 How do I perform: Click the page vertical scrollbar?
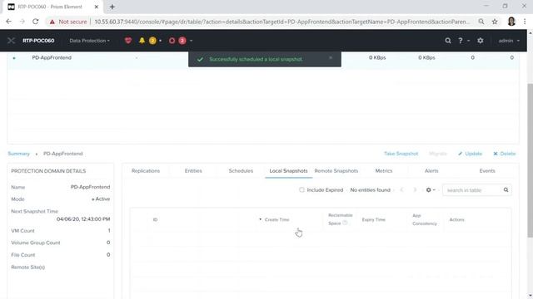coord(530,159)
